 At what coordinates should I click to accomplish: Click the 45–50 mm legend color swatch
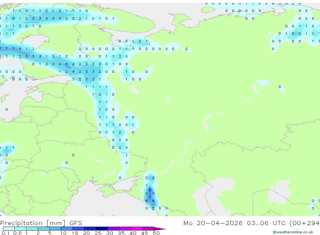tap(148, 229)
